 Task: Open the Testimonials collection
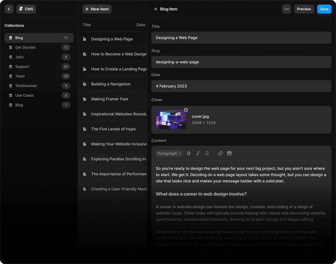pos(26,86)
